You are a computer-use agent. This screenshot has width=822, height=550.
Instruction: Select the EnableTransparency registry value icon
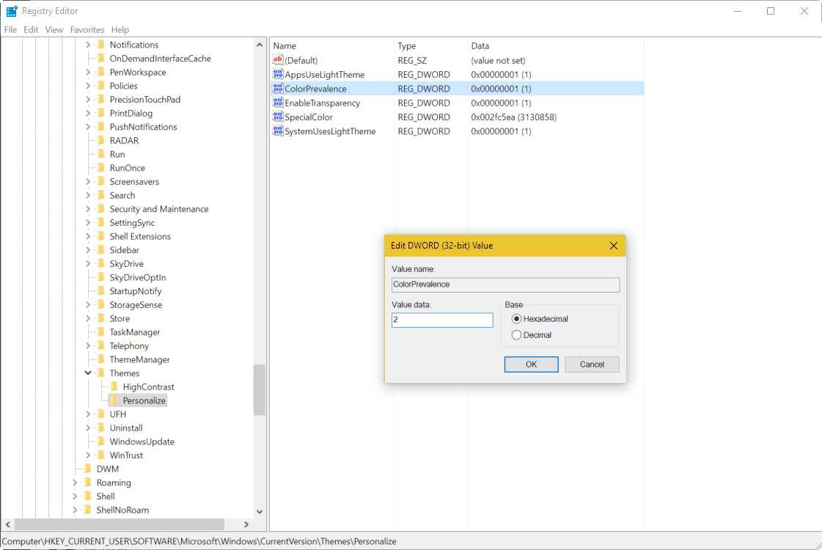point(278,103)
